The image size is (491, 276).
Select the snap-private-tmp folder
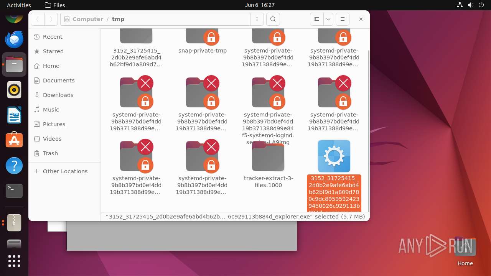(x=203, y=41)
